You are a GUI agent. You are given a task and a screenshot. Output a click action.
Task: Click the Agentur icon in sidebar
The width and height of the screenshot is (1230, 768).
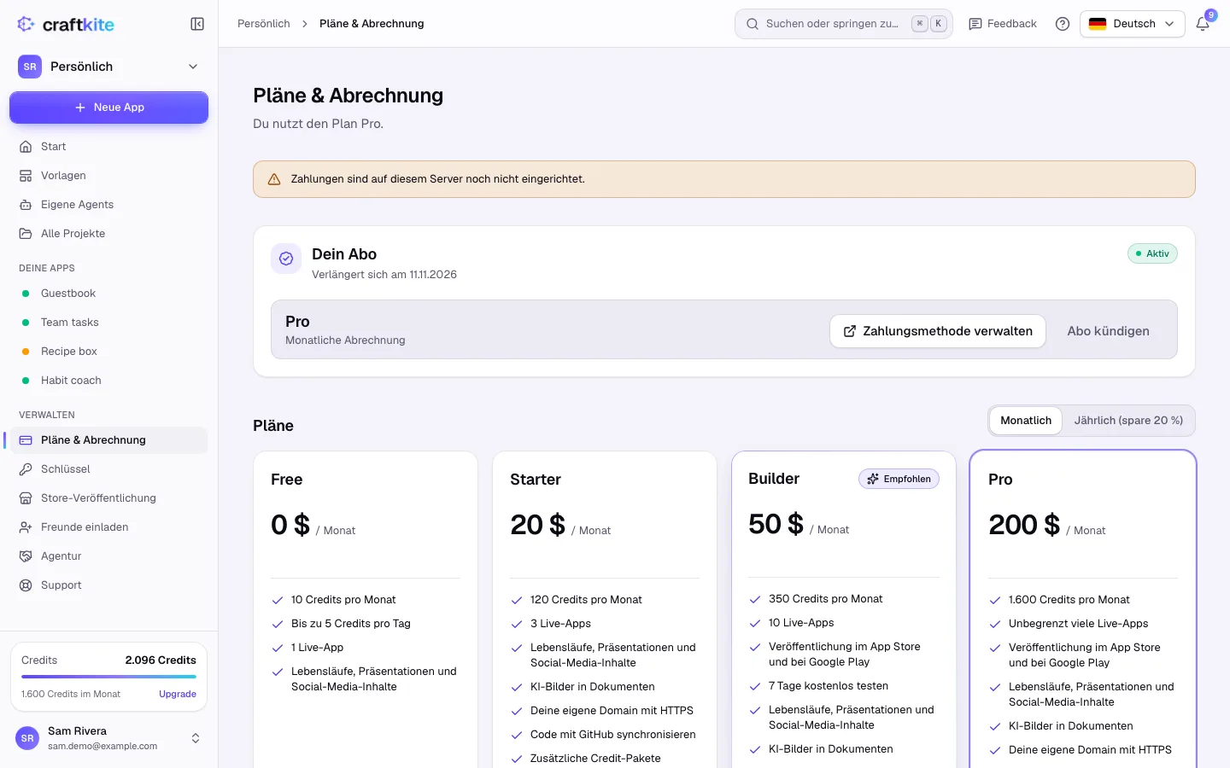(x=26, y=556)
